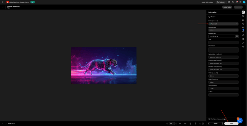Focus the Expiration date input field
The image size is (247, 126).
[222, 36]
